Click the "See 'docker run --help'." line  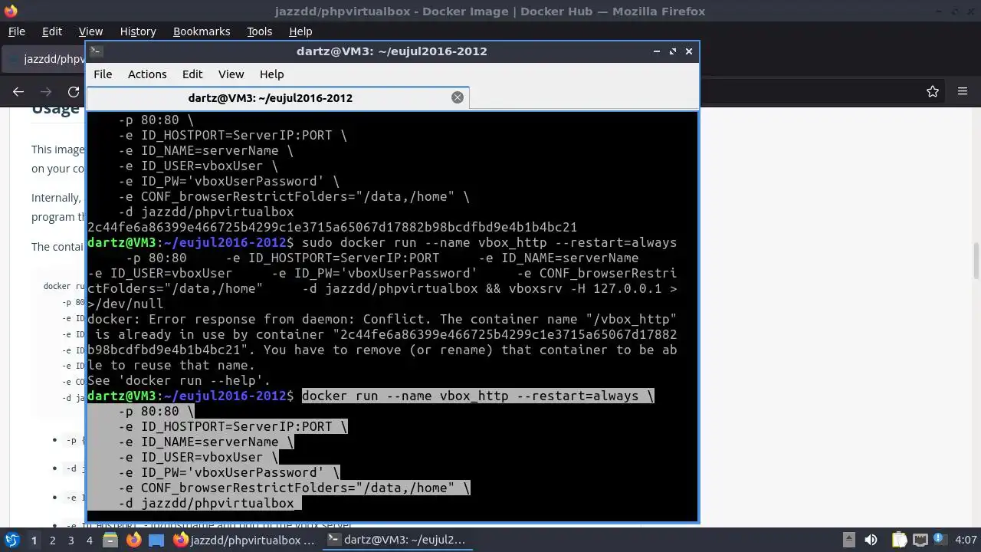point(179,380)
